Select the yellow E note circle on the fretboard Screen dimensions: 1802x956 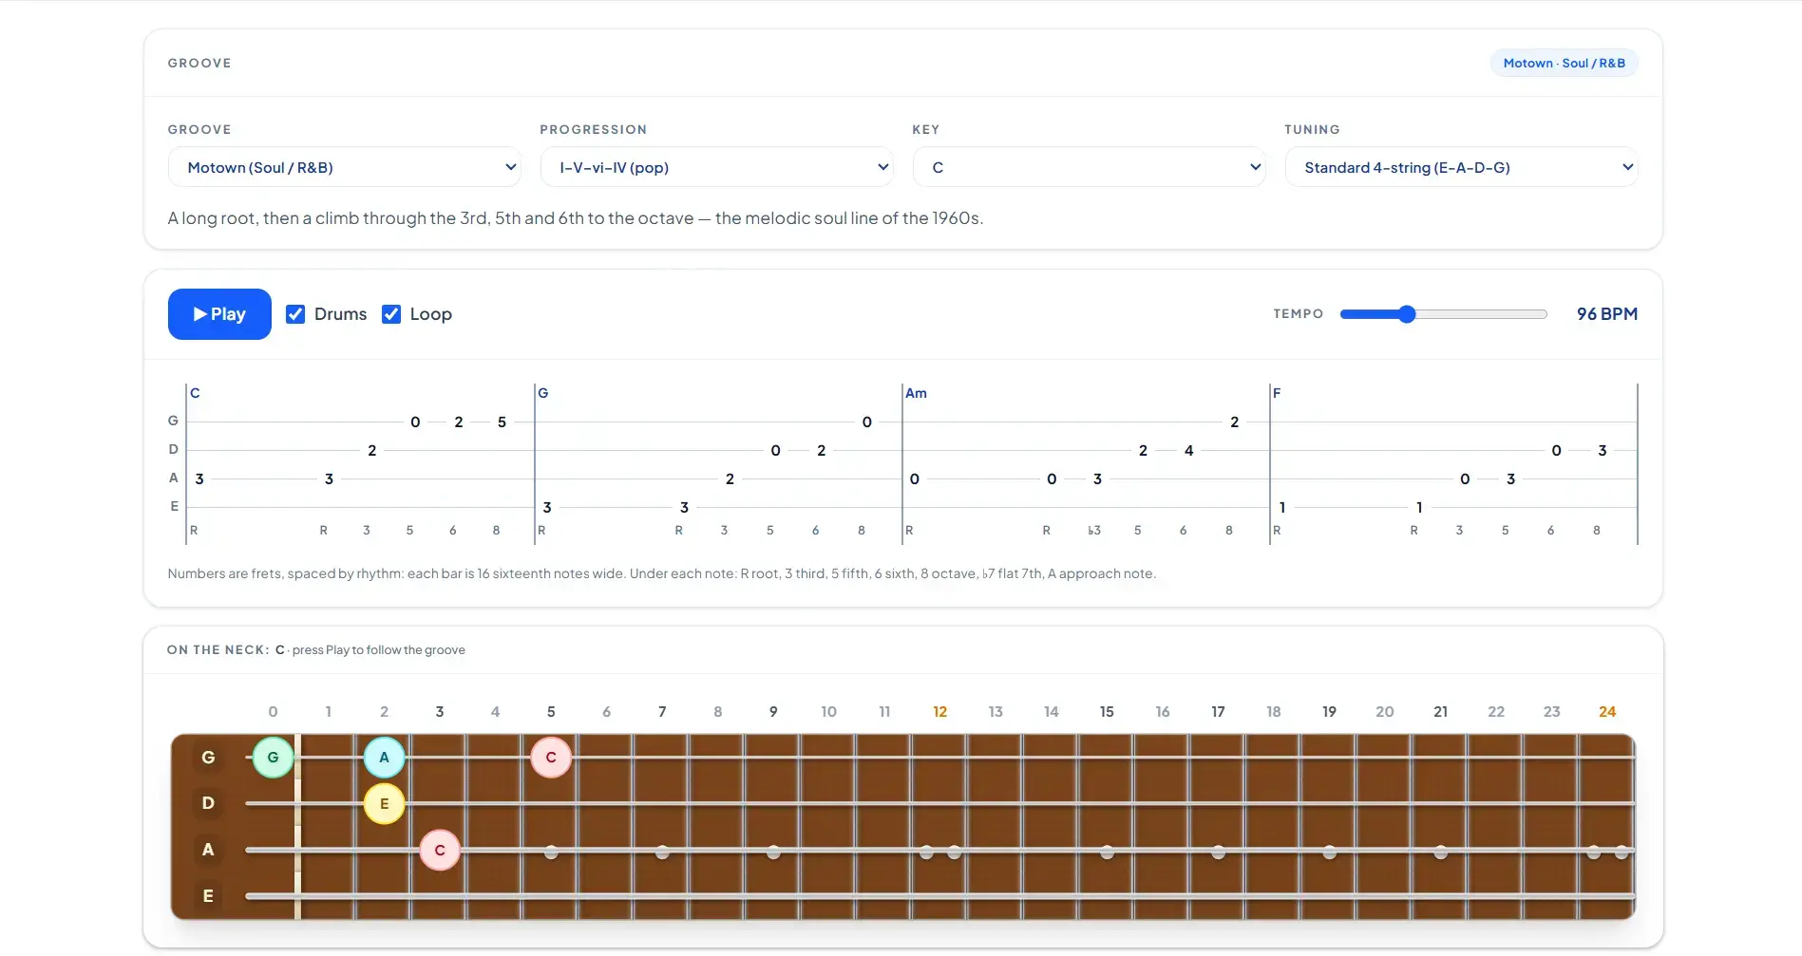[384, 804]
